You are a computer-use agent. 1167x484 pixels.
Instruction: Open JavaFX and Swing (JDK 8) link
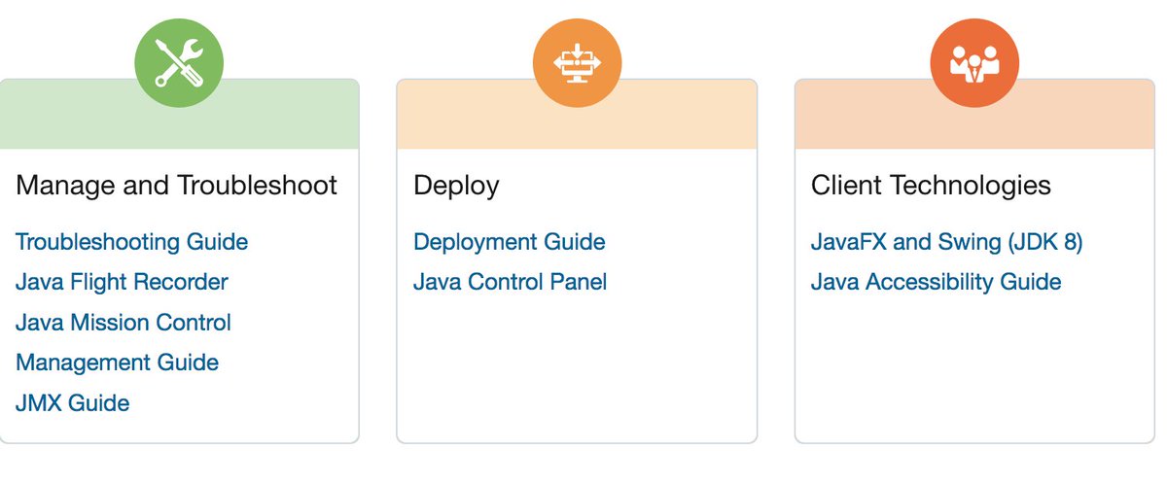tap(947, 242)
